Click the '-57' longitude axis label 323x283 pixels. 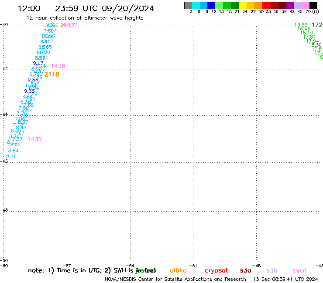pos(67,266)
